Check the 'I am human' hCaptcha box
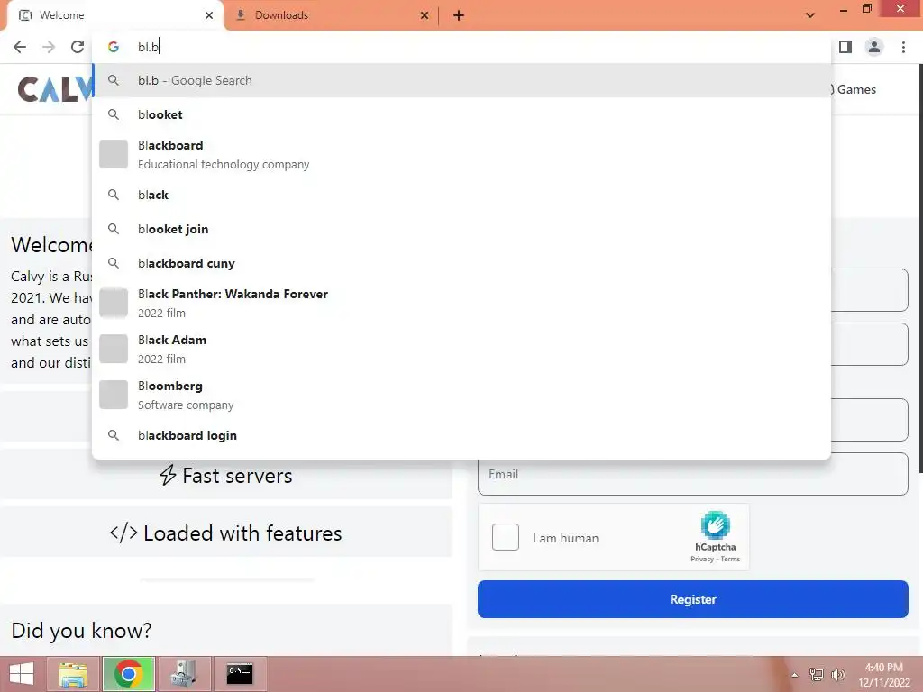Screen dimensions: 923x692 point(505,537)
